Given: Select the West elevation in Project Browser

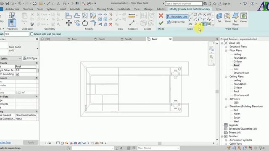Looking at the screenshot, I should tap(236, 121).
